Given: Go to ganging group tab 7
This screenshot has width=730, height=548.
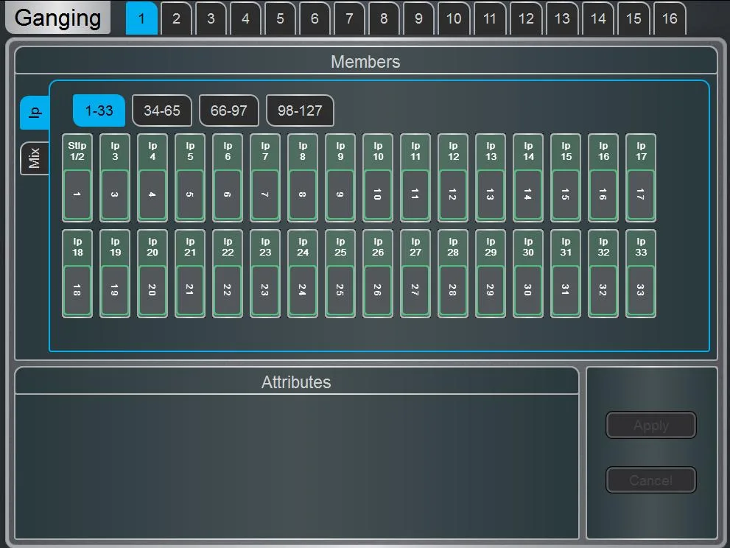Looking at the screenshot, I should [349, 18].
